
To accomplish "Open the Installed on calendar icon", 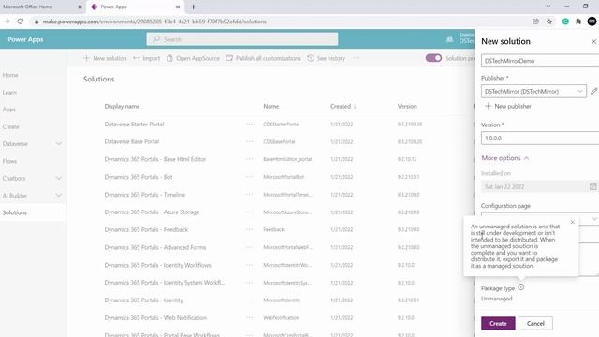I will (592, 186).
